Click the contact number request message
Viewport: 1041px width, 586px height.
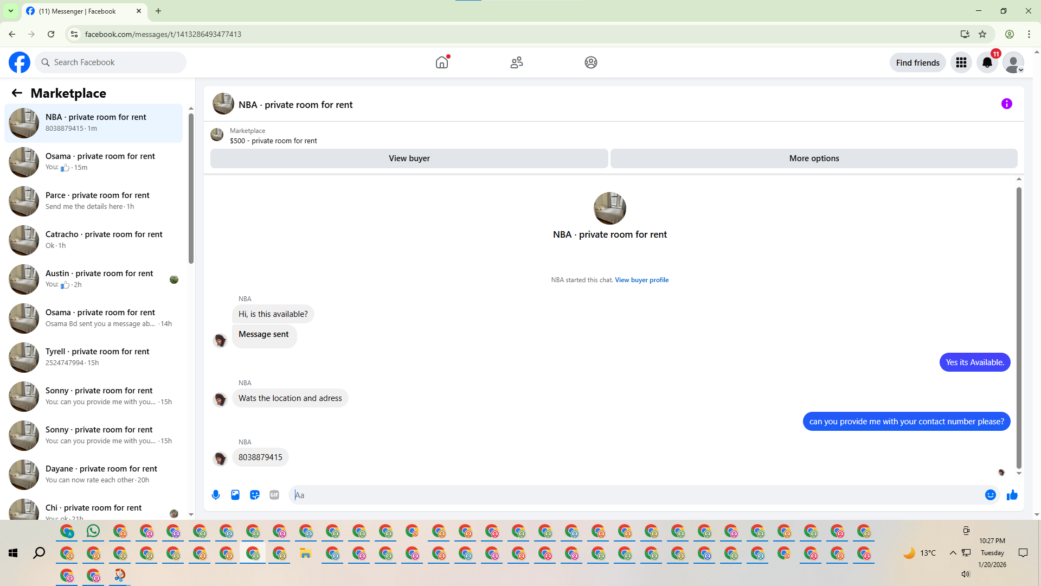[907, 422]
